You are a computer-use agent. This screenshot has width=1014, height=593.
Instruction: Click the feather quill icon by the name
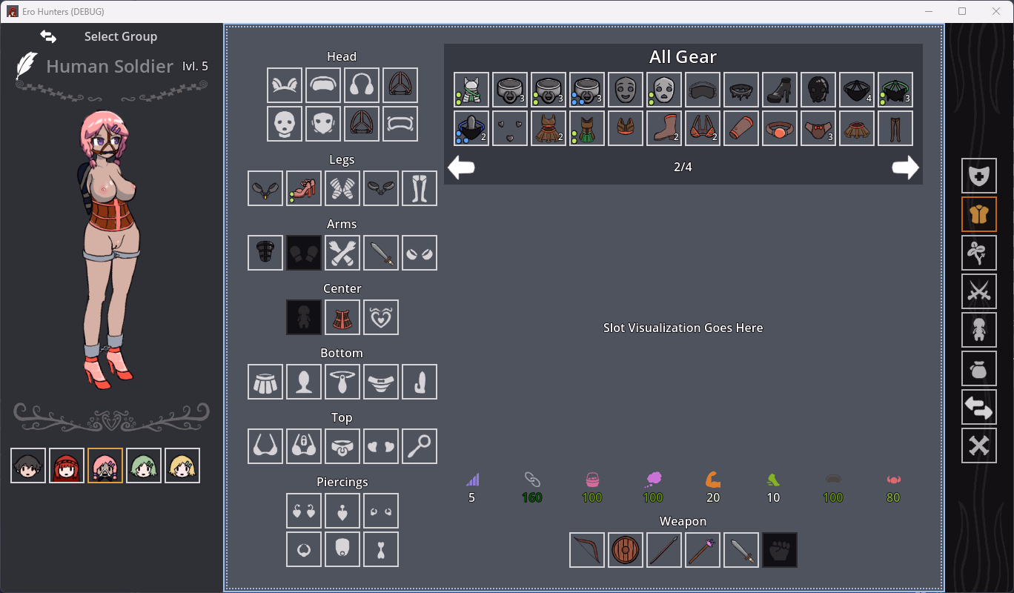pyautogui.click(x=27, y=66)
